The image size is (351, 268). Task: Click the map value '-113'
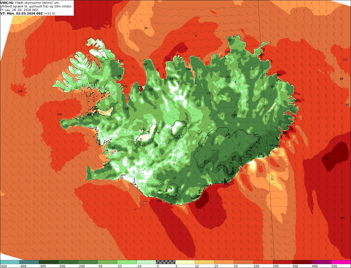click(x=228, y=77)
